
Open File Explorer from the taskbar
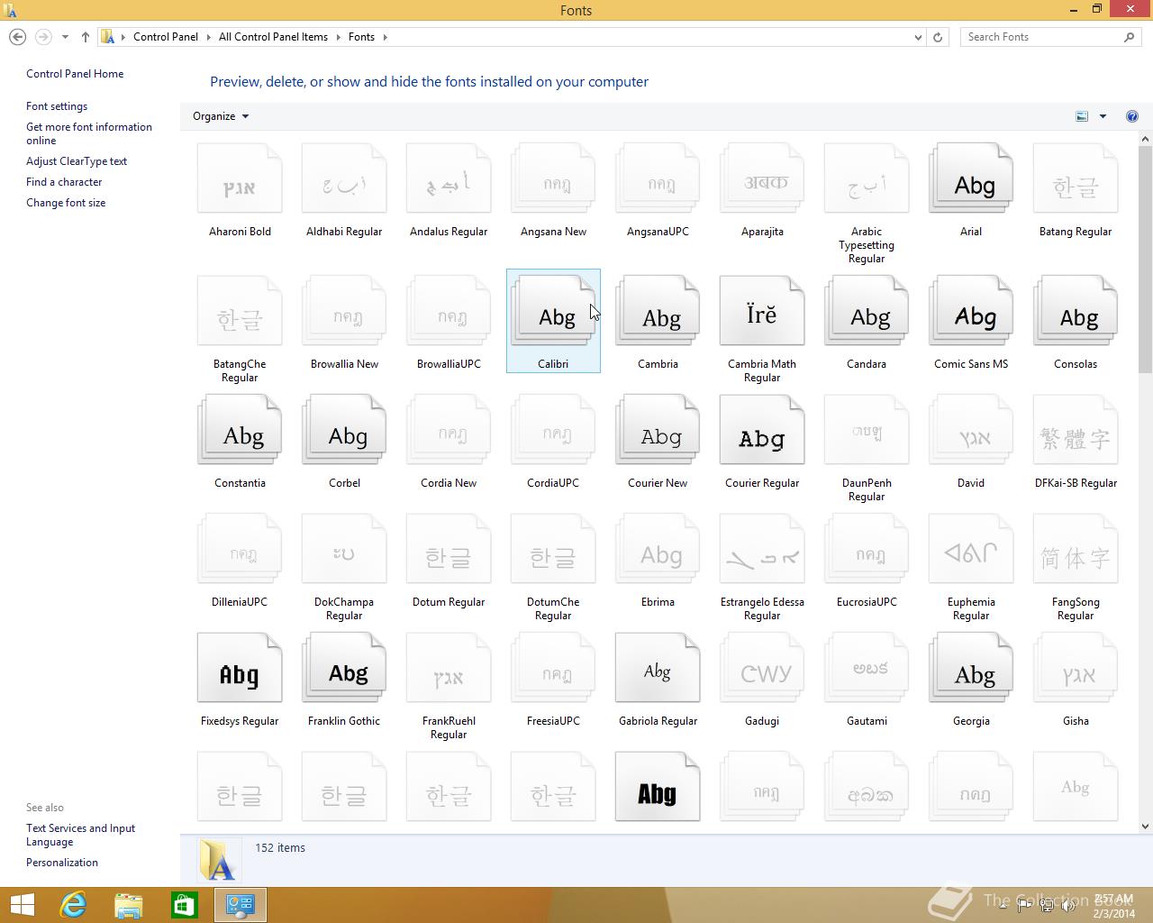(129, 905)
